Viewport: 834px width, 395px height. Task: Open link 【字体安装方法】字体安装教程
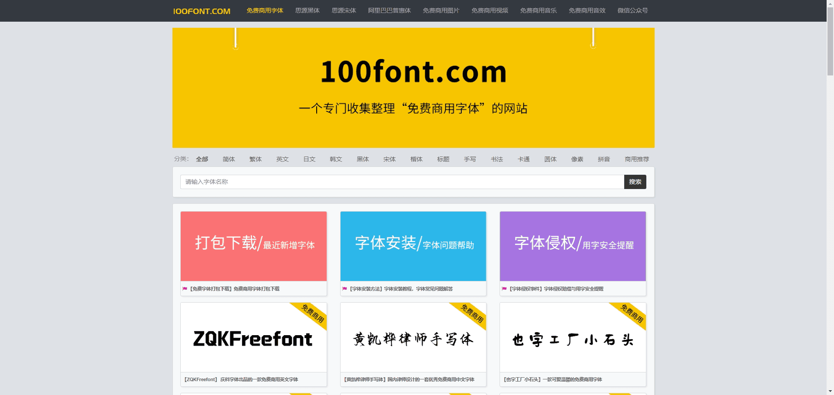pyautogui.click(x=401, y=289)
